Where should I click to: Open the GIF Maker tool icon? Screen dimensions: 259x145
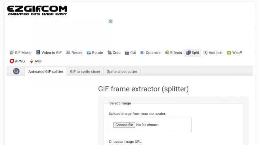point(11,53)
